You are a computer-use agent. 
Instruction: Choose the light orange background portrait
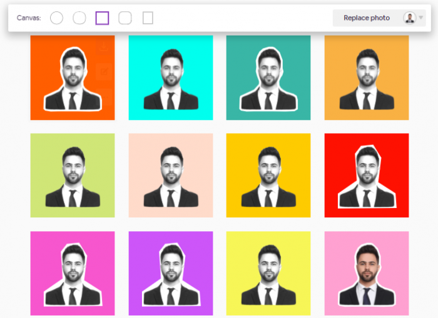tap(367, 78)
